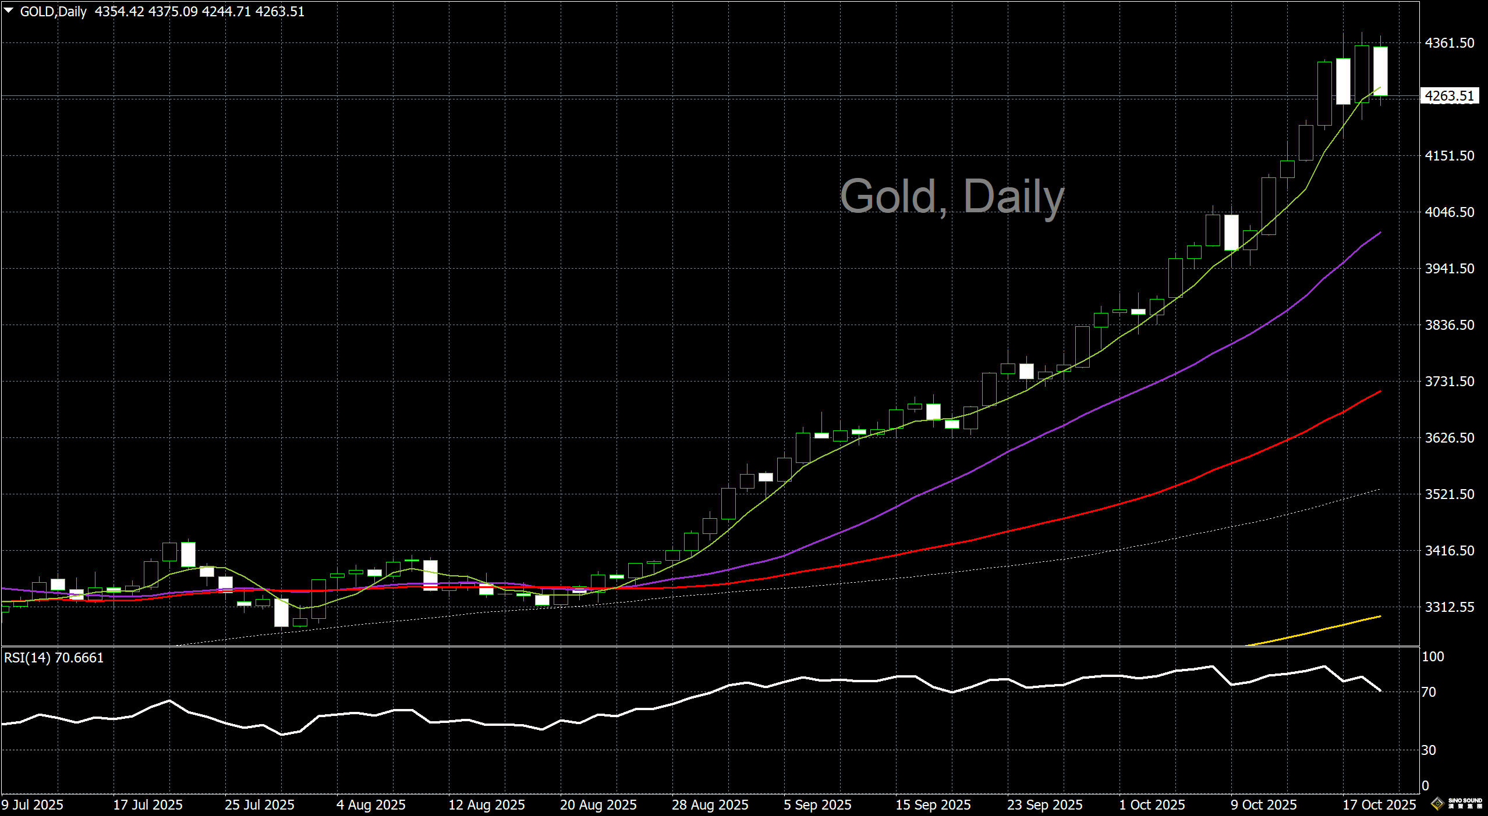
Task: Click the SINO SOUND brand text
Action: (x=1465, y=801)
